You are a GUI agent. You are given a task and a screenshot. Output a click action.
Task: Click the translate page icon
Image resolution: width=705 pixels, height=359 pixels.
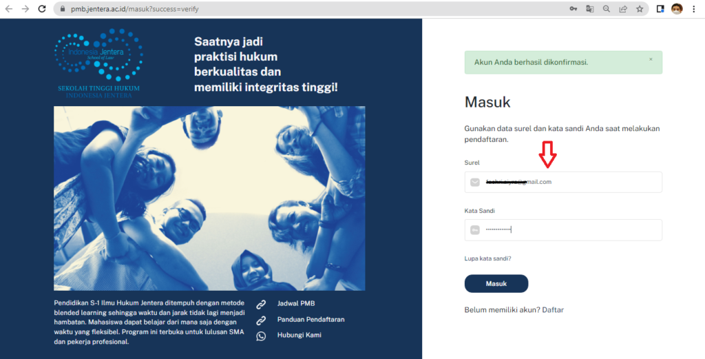(590, 9)
